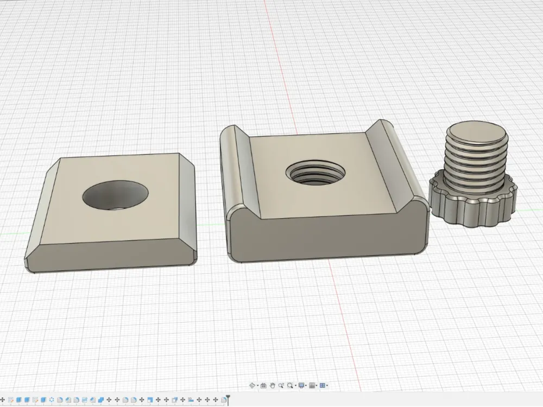
Task: Select the first sketch feature in timeline
Action: (x=10, y=400)
